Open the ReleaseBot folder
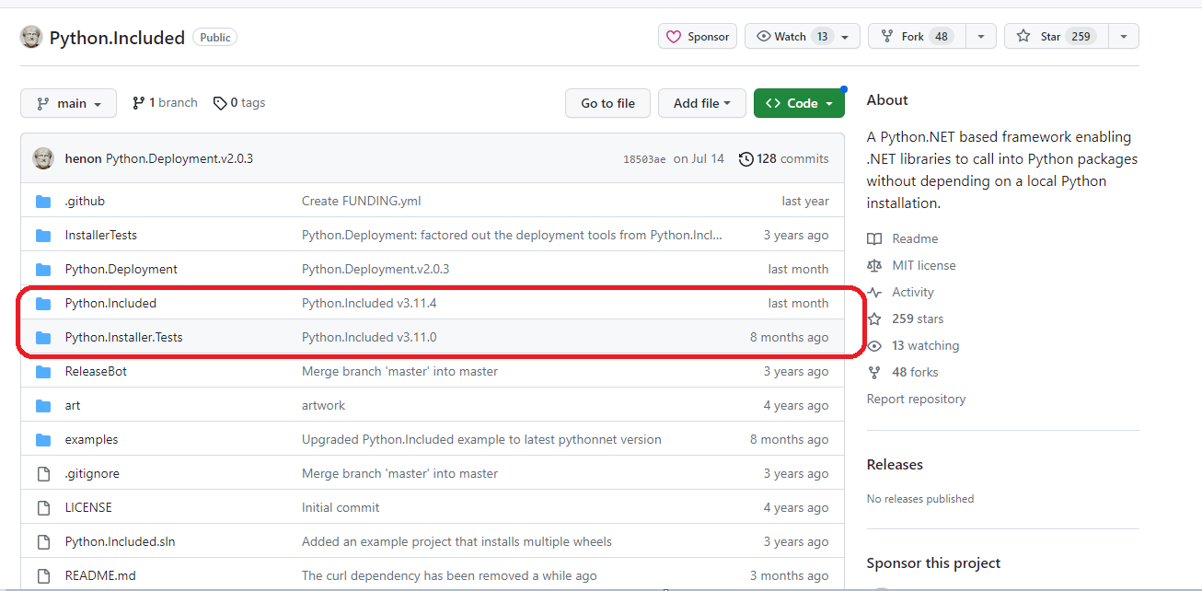Screen dimensions: 1202x591 (96, 371)
